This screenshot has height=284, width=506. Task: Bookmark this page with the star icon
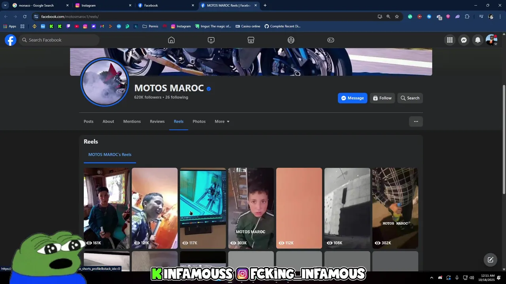point(397,17)
